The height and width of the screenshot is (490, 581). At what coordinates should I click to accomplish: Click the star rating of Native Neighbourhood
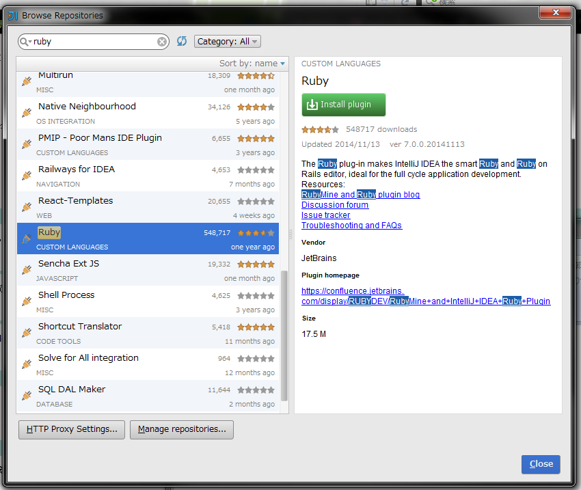256,107
